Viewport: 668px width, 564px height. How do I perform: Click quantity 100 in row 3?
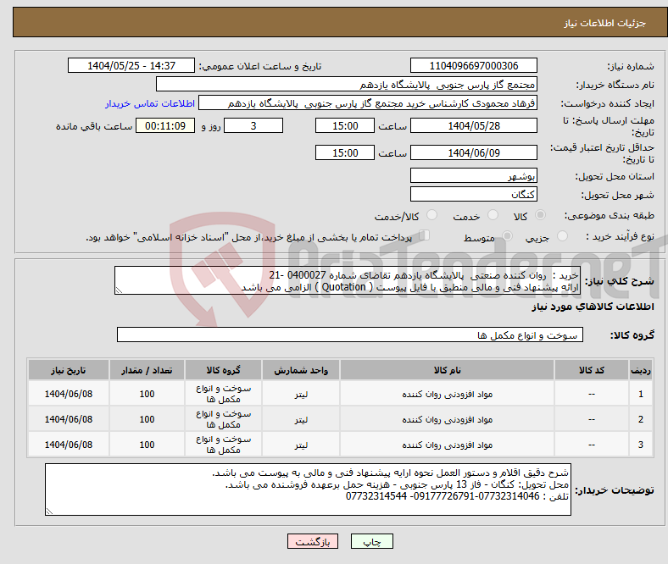[x=147, y=445]
